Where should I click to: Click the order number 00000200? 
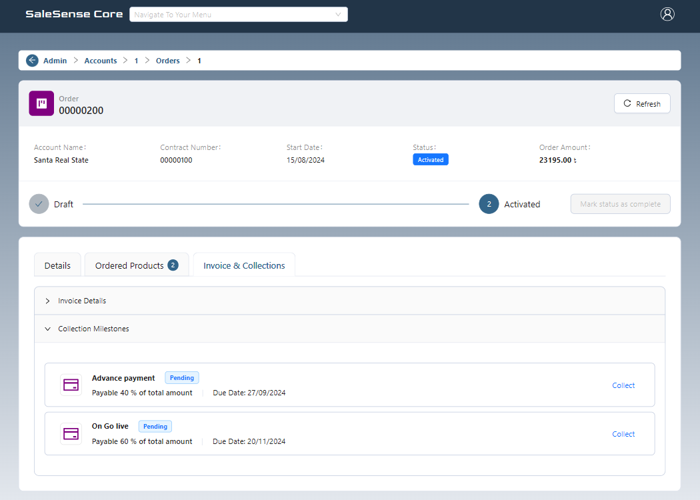81,111
